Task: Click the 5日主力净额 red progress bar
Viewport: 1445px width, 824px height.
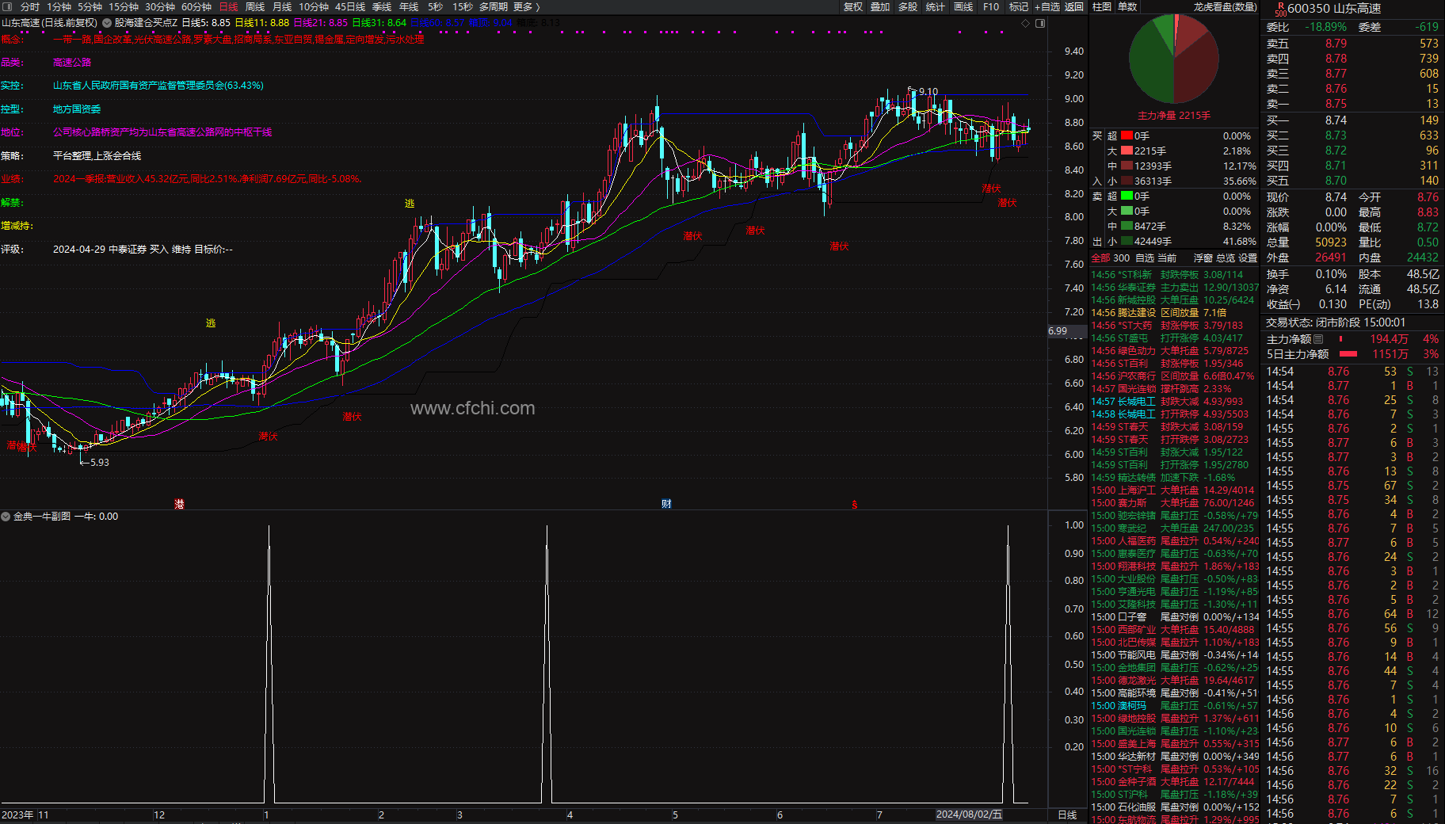Action: coord(1348,354)
